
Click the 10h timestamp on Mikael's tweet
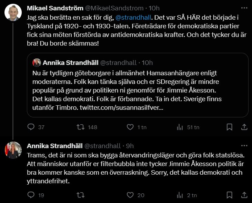tap(155, 8)
